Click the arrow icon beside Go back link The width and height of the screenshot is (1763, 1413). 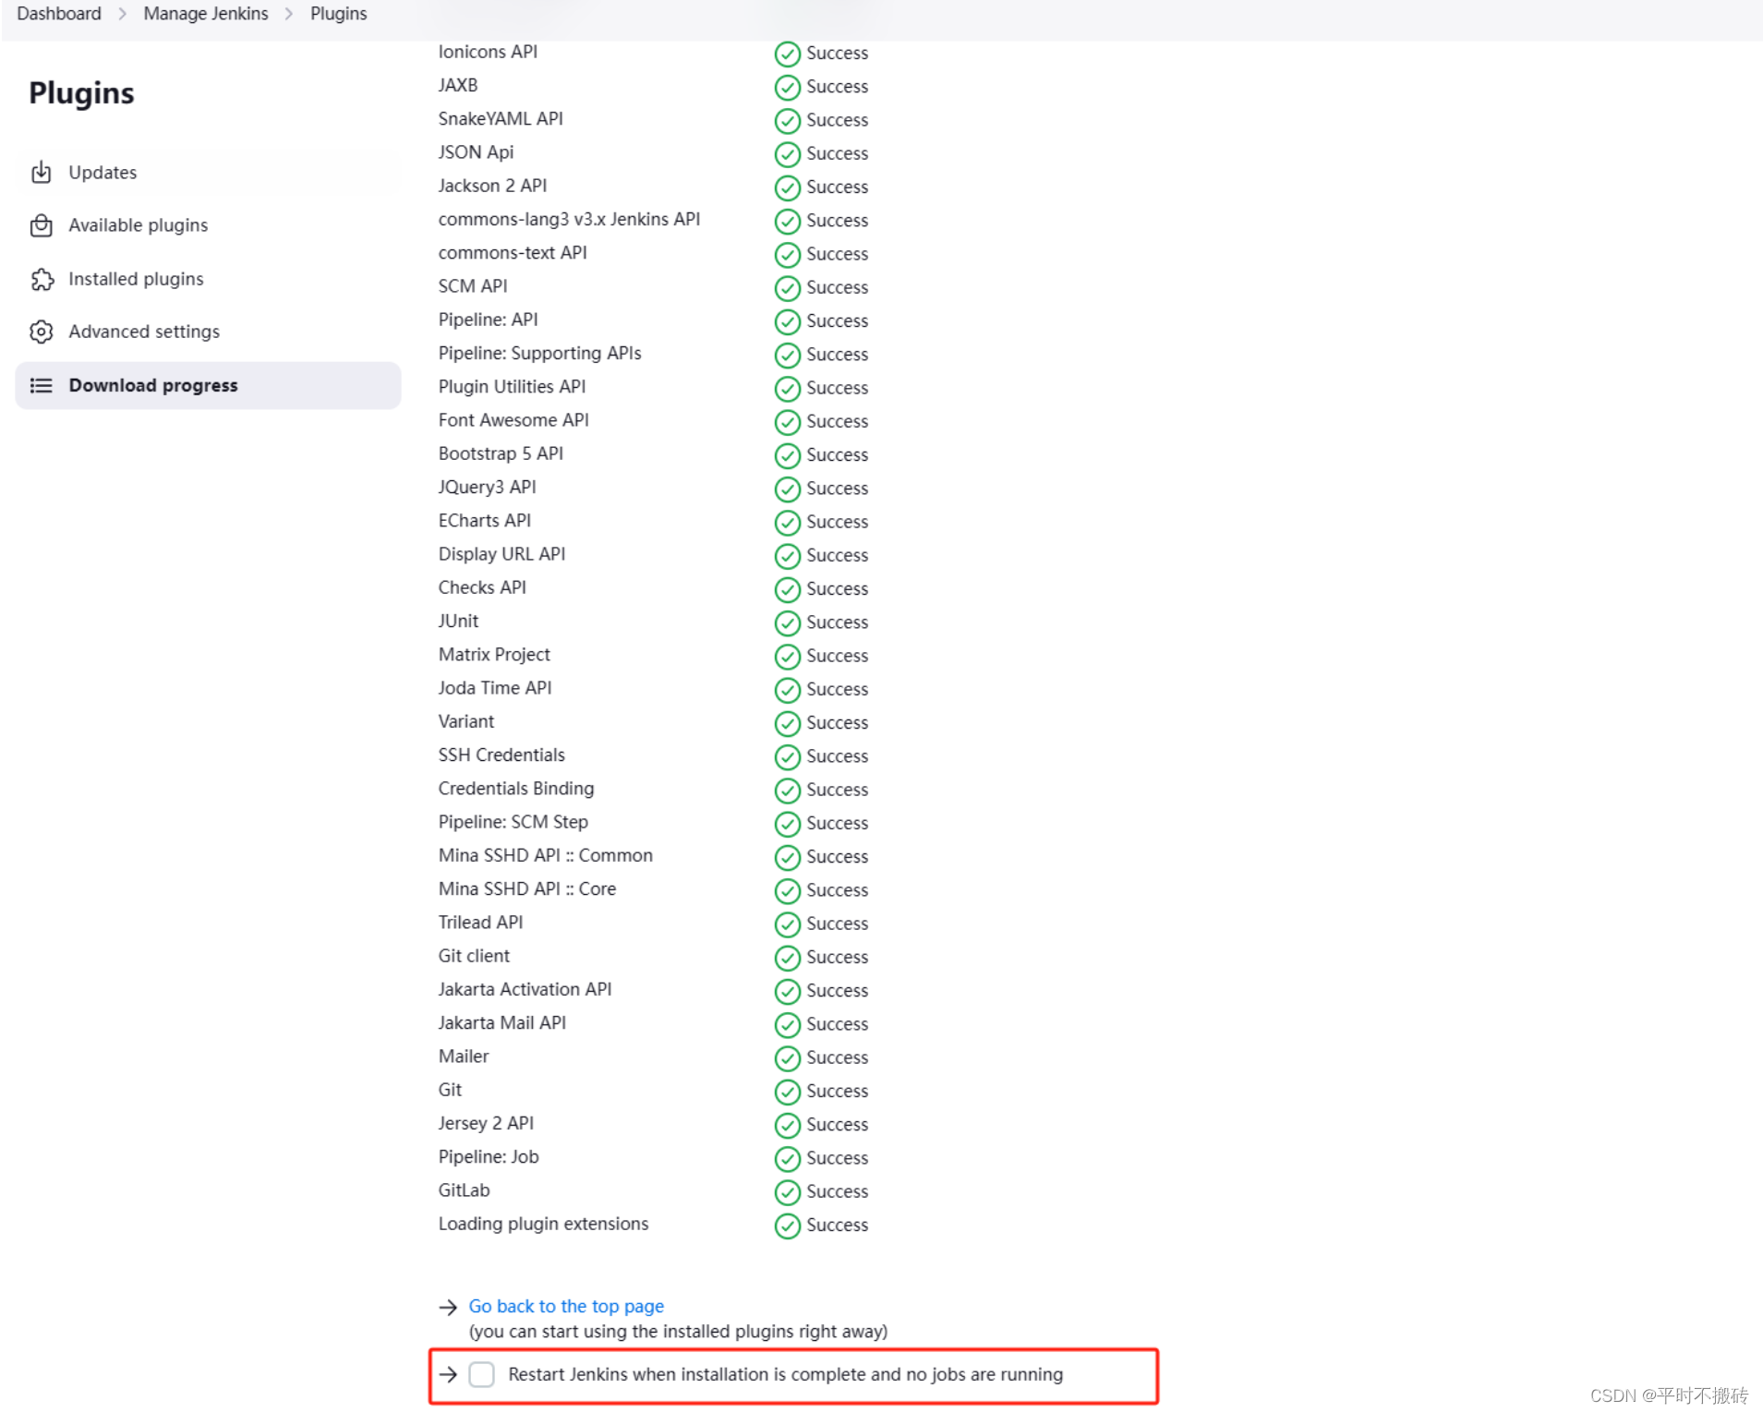448,1307
